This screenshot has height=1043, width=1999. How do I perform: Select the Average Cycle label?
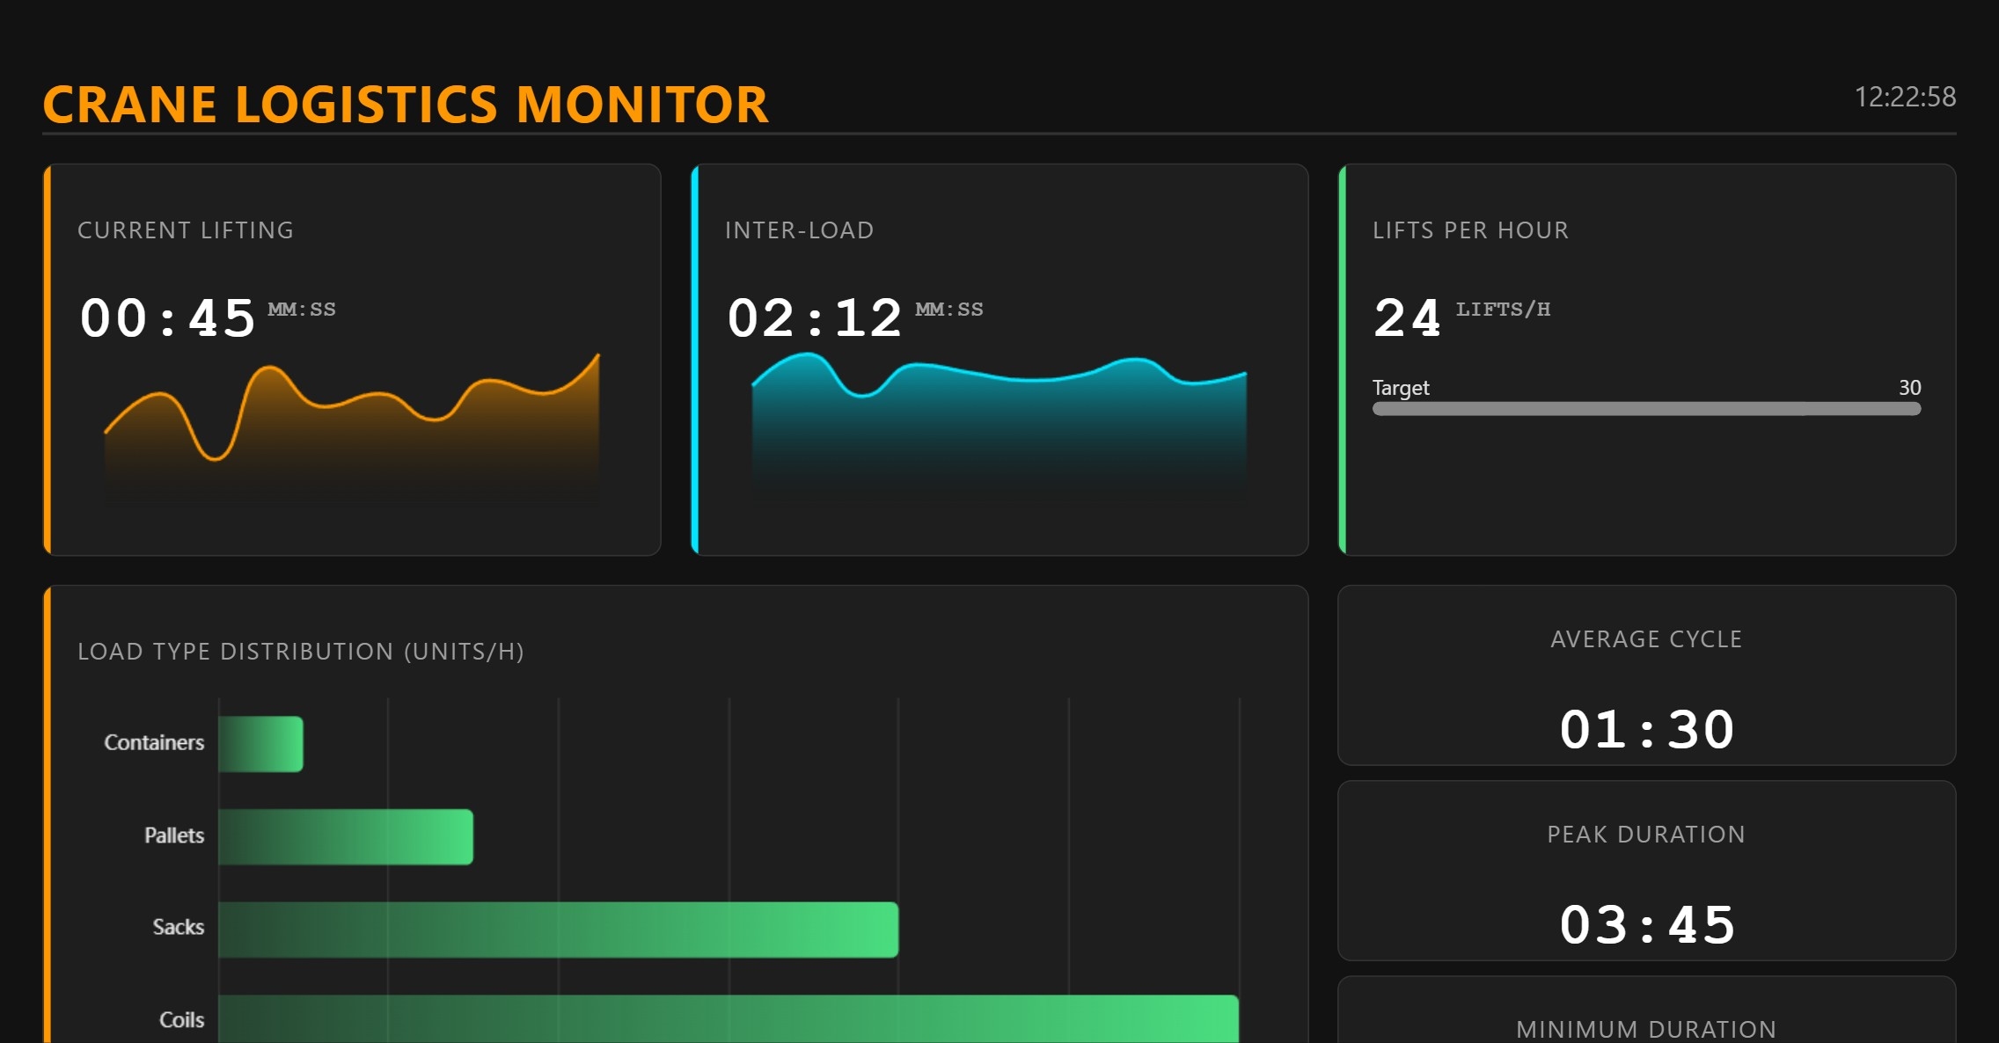[1646, 639]
